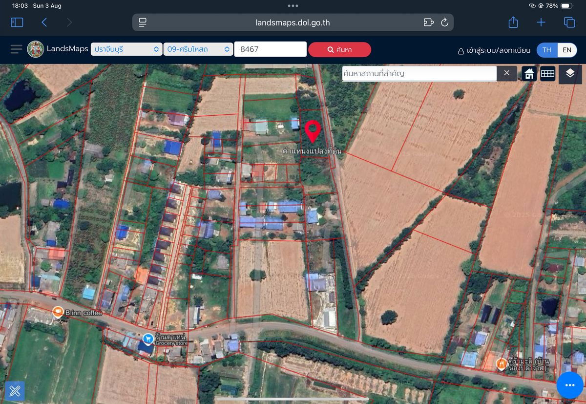586x404 pixels.
Task: Open the LandsMaps hamburger menu
Action: click(16, 49)
